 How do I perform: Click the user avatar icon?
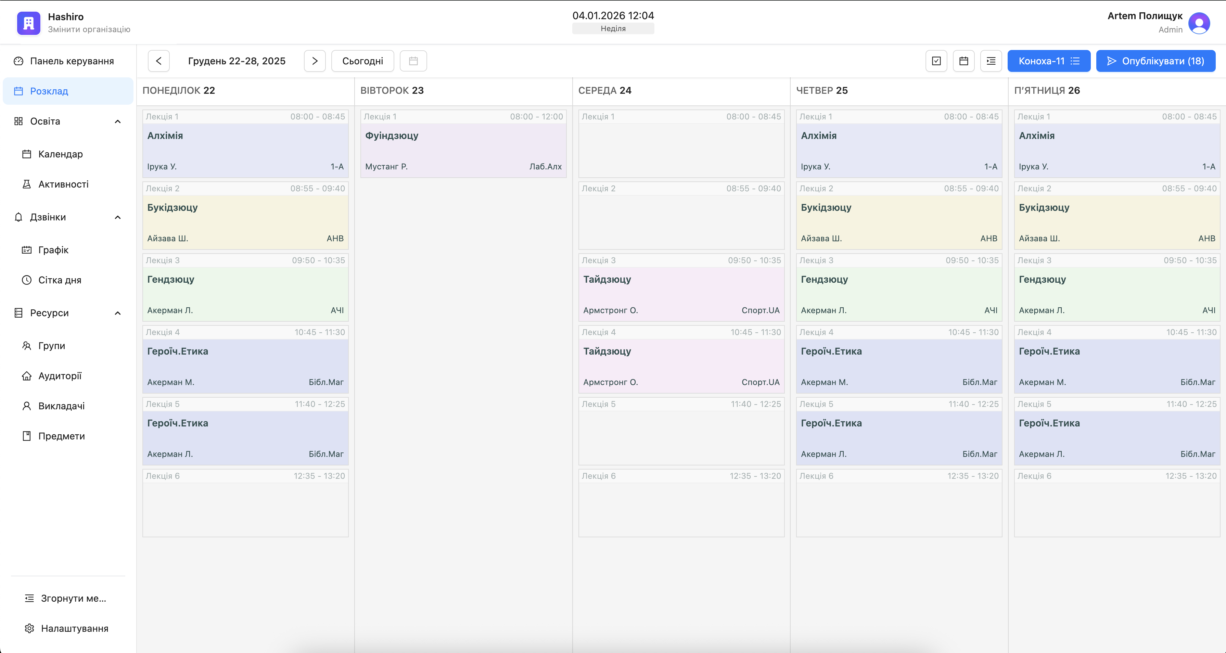click(1199, 23)
